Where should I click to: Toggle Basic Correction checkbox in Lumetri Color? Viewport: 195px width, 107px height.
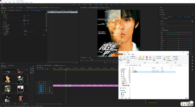coord(192,21)
